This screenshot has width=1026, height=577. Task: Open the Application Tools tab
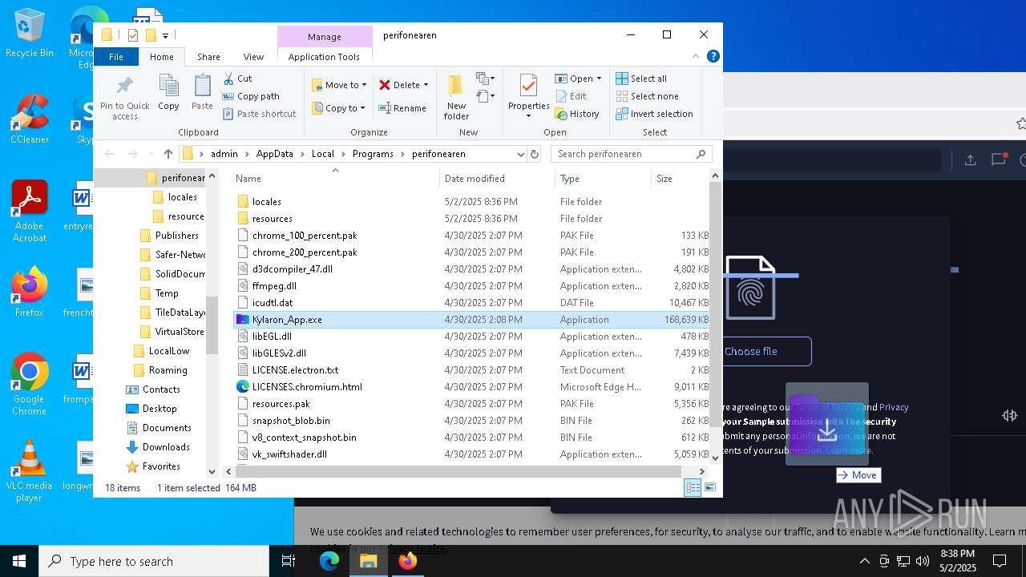coord(324,57)
